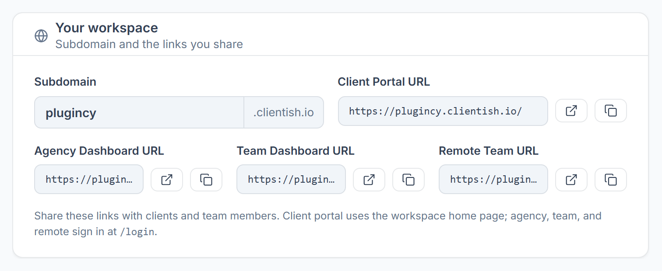Click the globe icon beside Your workspace

41,36
